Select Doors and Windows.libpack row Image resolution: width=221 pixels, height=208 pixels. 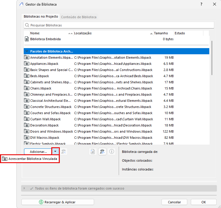click(x=116, y=131)
